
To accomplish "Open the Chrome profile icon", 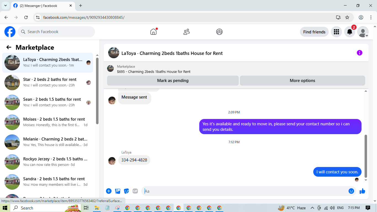I will pos(361,17).
